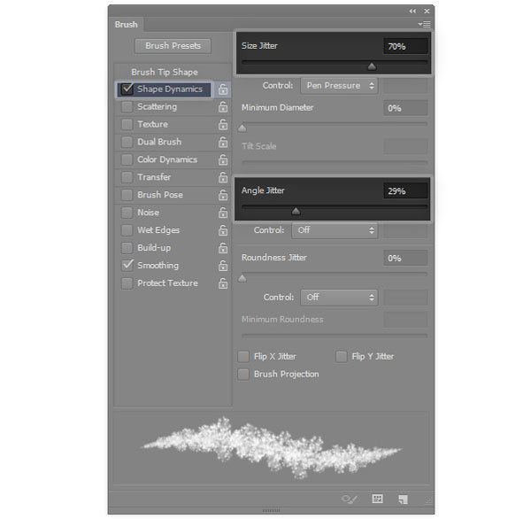The width and height of the screenshot is (531, 519).
Task: Enable the Noise checkbox
Action: coord(127,213)
